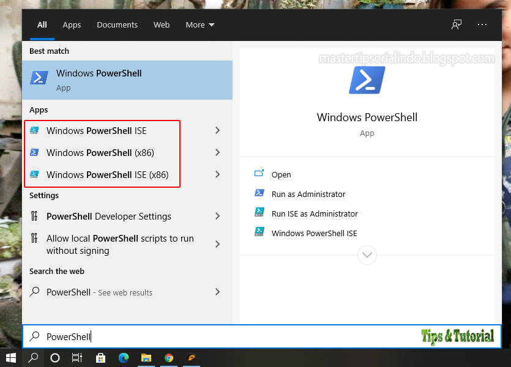Open Google Chrome from the taskbar
Image resolution: width=511 pixels, height=367 pixels.
[169, 358]
